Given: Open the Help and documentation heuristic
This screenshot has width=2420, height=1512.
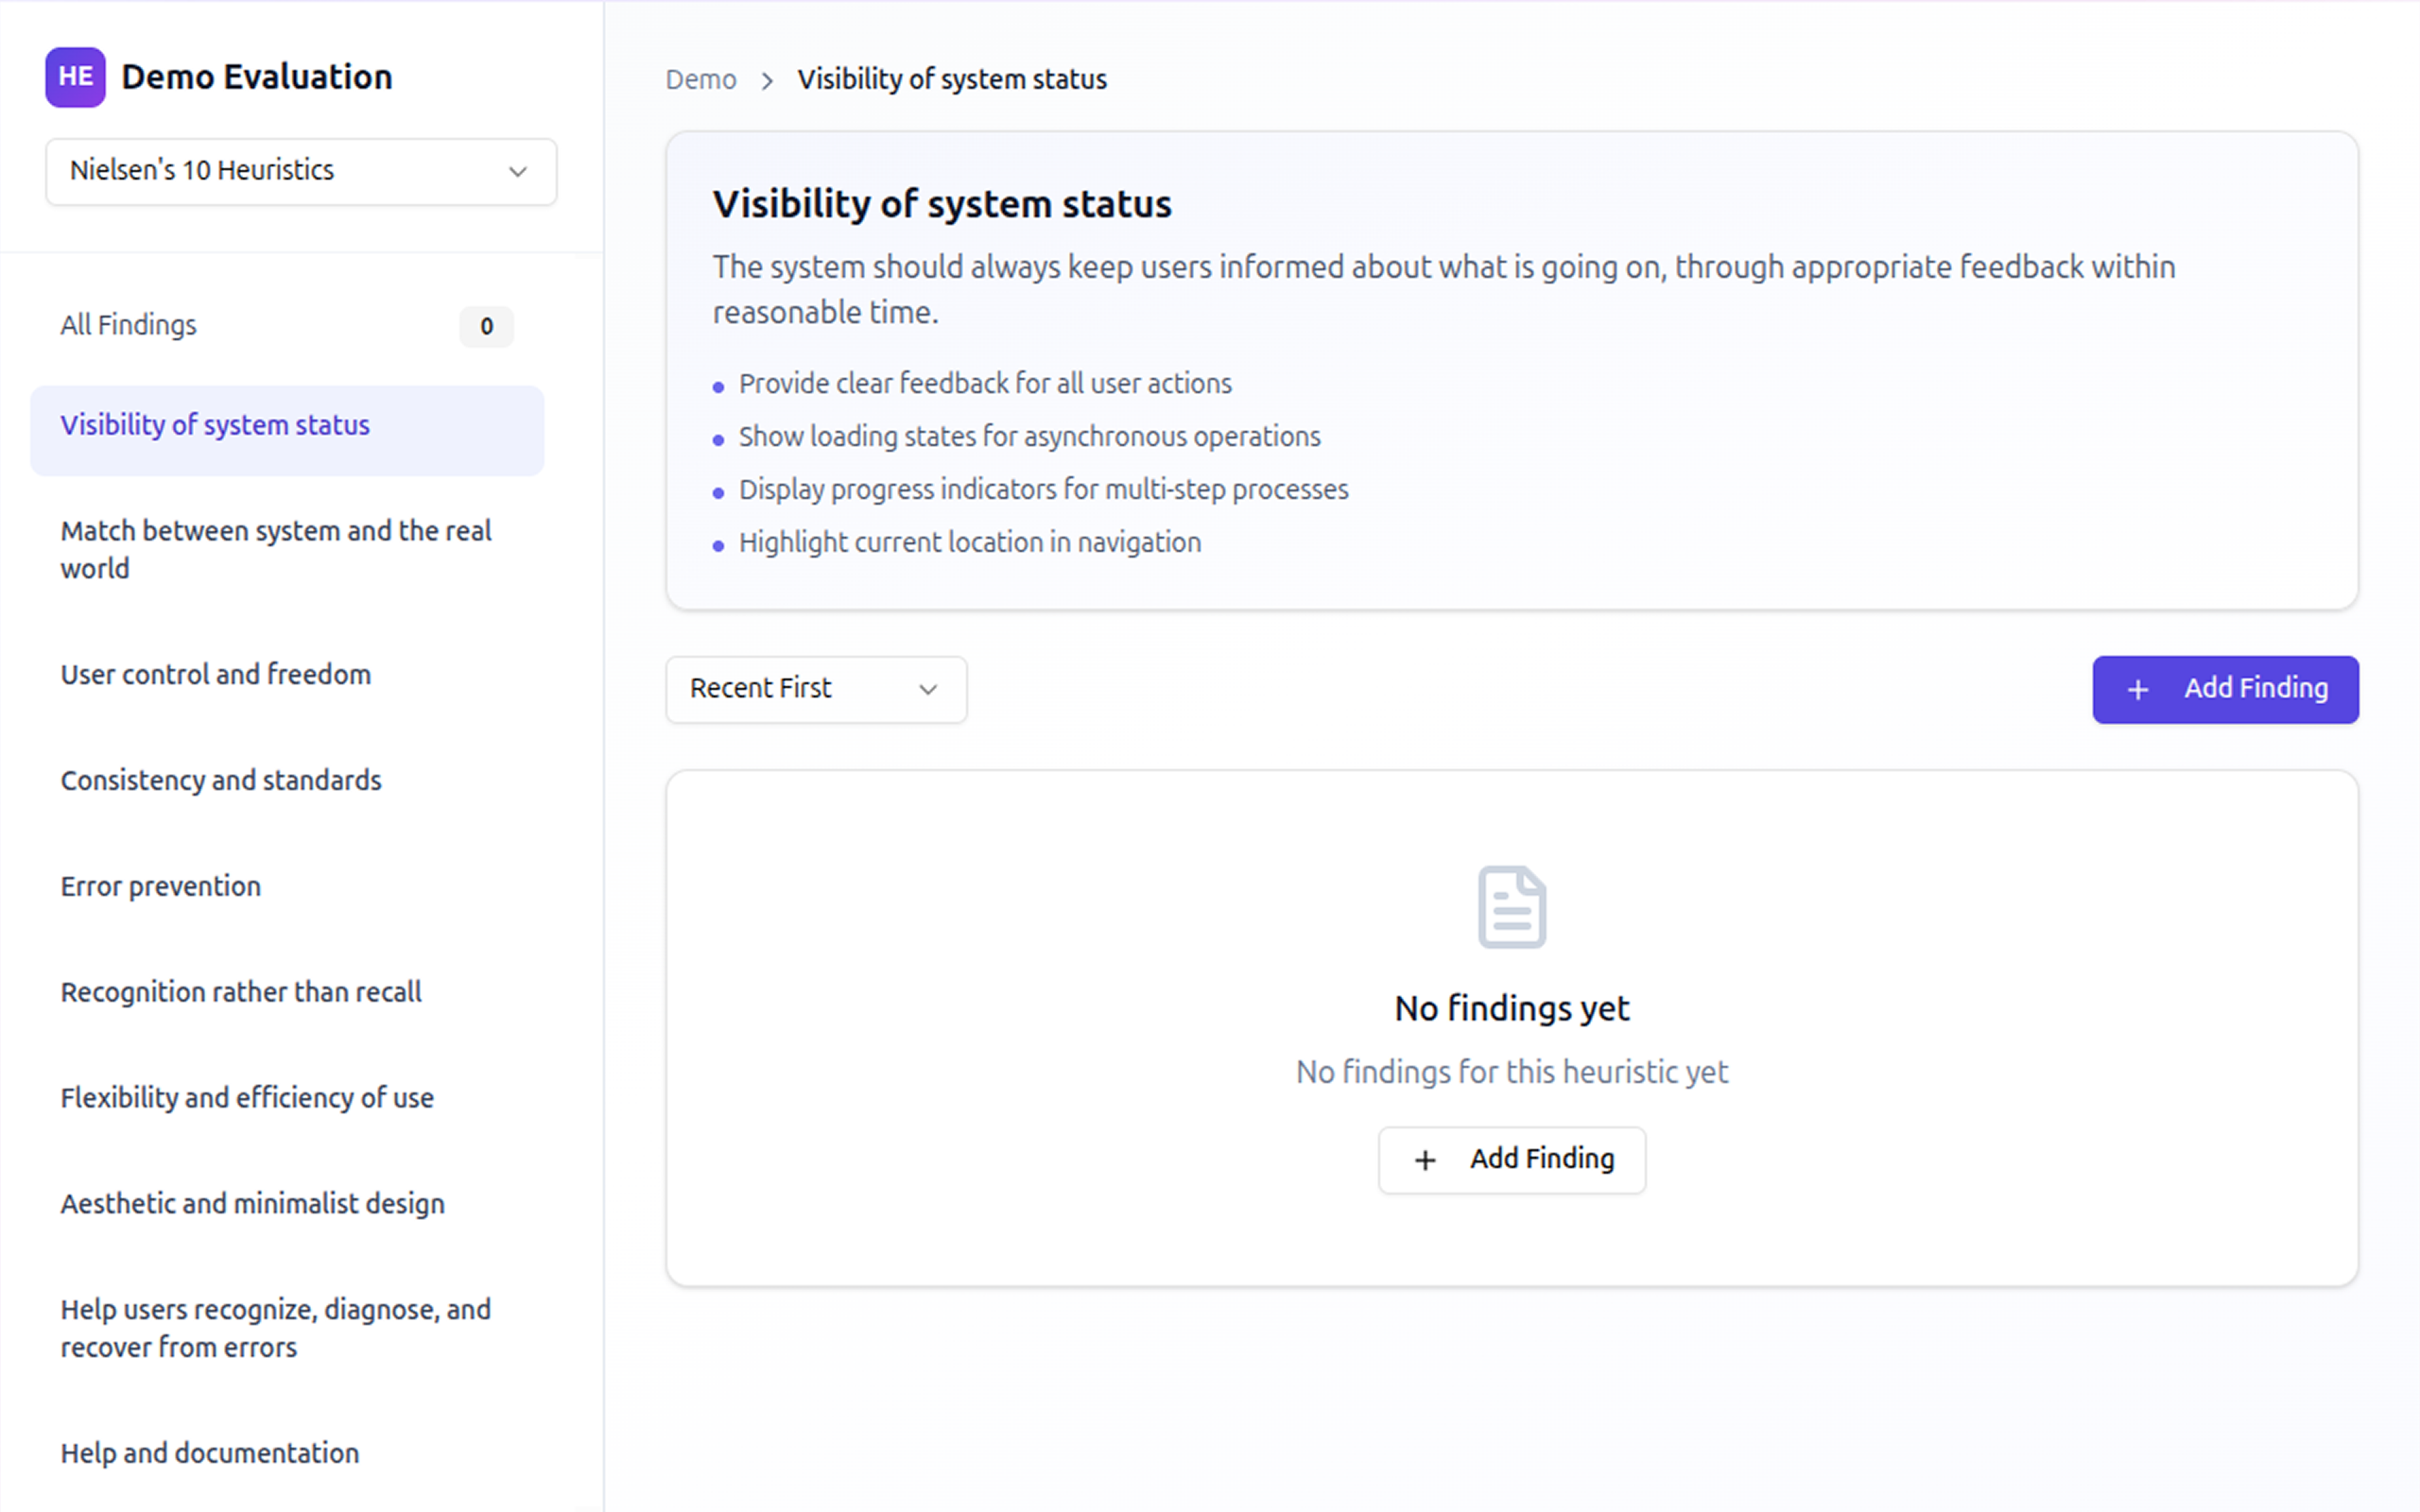Looking at the screenshot, I should [210, 1452].
